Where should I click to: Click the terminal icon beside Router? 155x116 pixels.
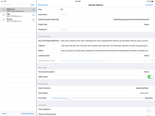(4, 20)
